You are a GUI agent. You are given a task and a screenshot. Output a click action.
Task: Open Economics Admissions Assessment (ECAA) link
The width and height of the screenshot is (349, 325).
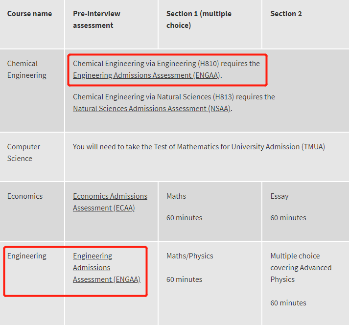coord(110,202)
